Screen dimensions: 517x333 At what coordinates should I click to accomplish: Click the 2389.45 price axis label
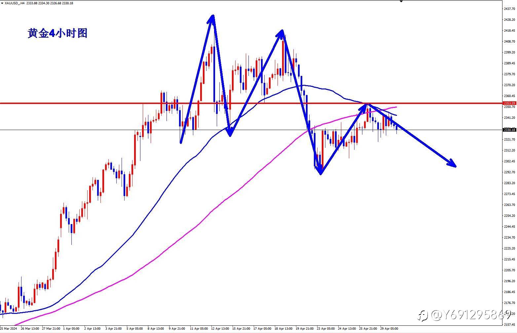click(x=510, y=63)
